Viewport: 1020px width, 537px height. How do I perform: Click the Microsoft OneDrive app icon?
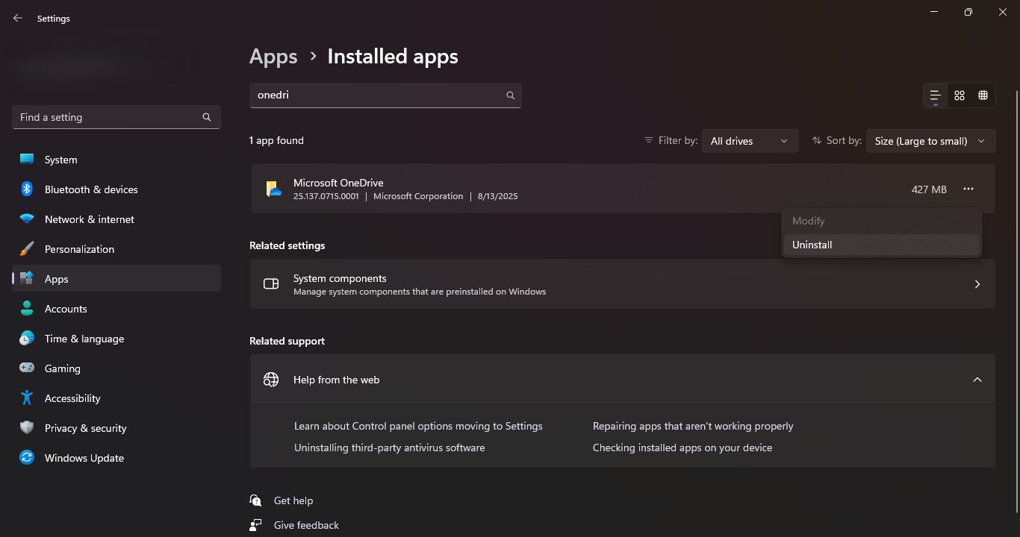(x=273, y=189)
